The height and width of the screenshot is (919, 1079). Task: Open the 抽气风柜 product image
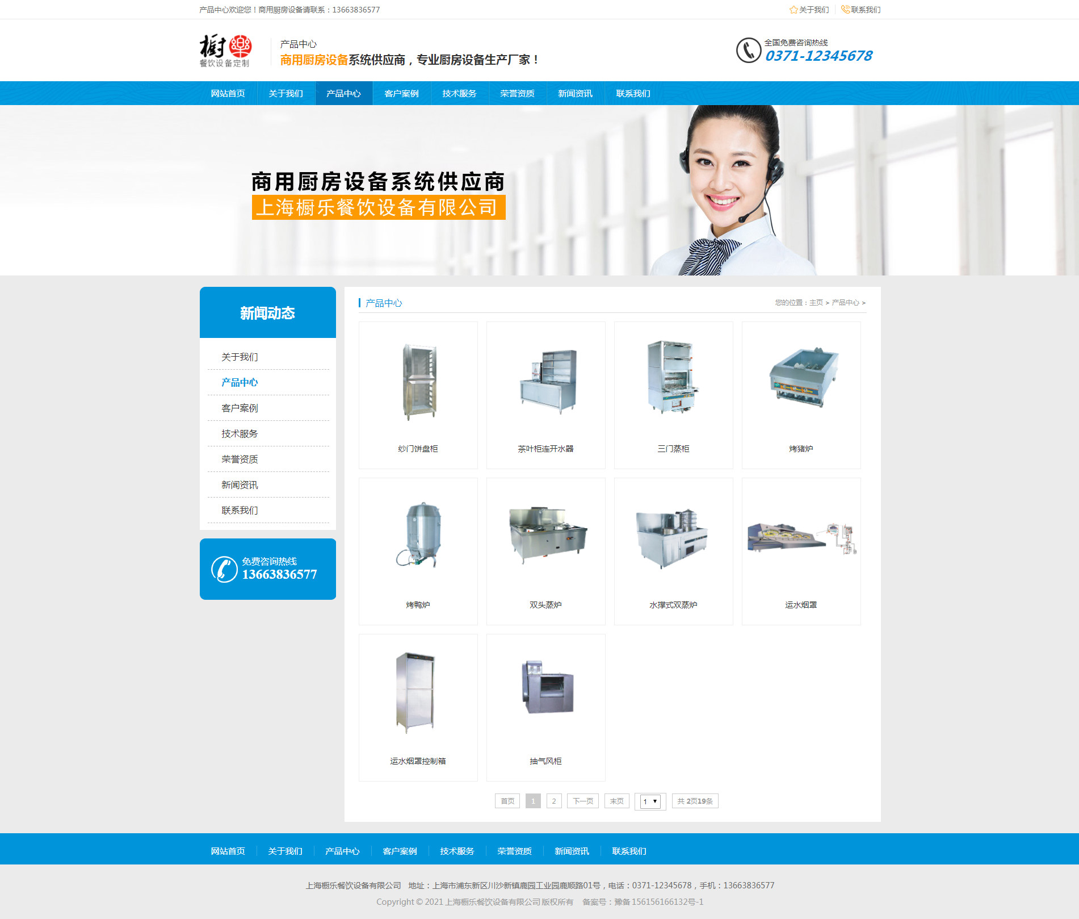point(545,688)
